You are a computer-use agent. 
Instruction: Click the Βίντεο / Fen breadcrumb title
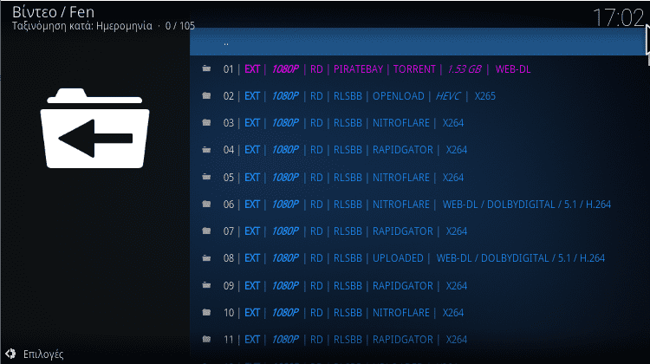click(53, 11)
